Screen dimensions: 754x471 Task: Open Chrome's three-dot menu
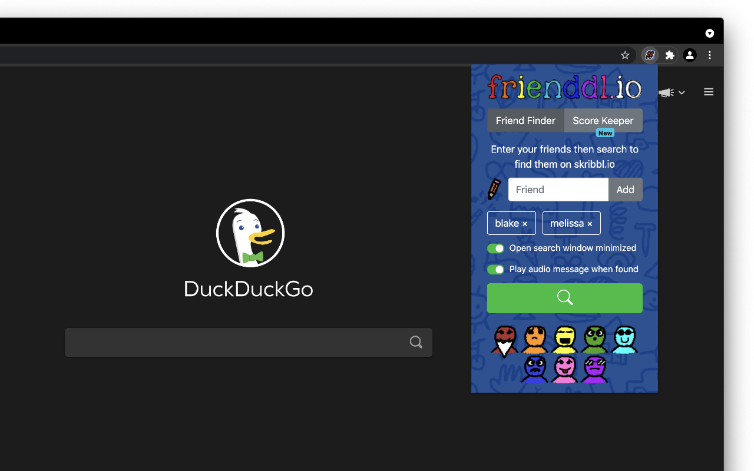[x=709, y=55]
